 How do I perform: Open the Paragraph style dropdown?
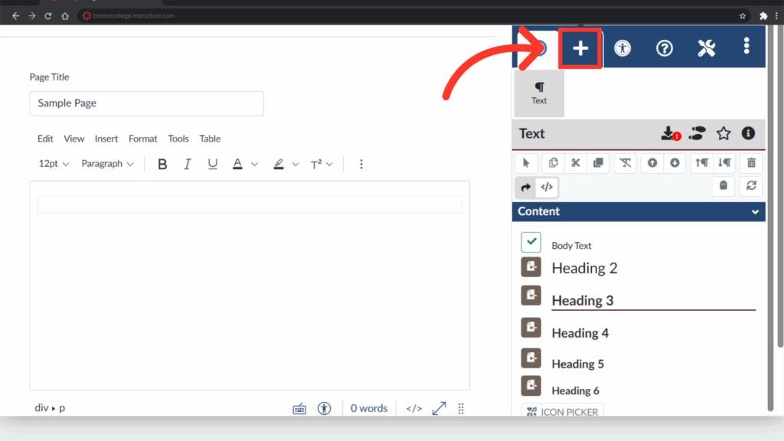[107, 164]
